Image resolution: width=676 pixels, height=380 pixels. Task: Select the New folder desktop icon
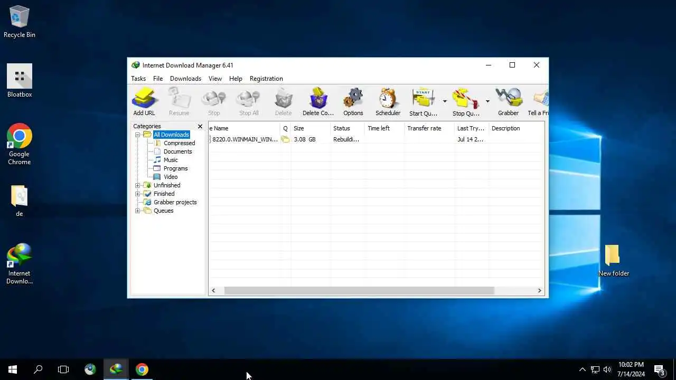pos(613,260)
